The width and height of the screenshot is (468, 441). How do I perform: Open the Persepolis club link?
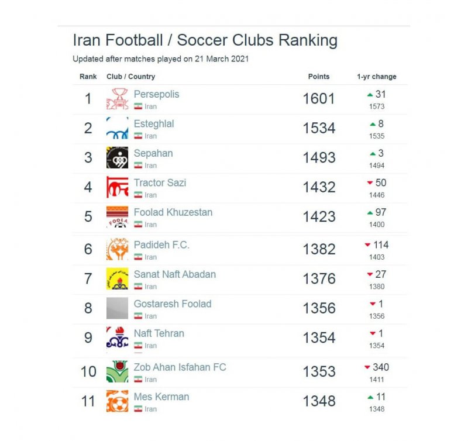[x=156, y=94]
